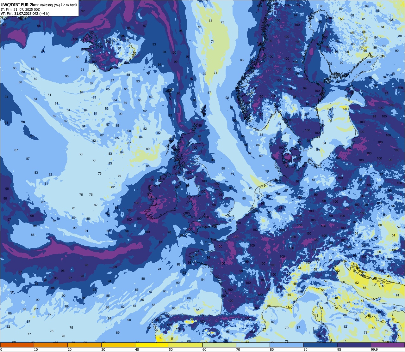Click the purple legend swatch above 99.9
The height and width of the screenshot is (352, 405).
(388, 345)
